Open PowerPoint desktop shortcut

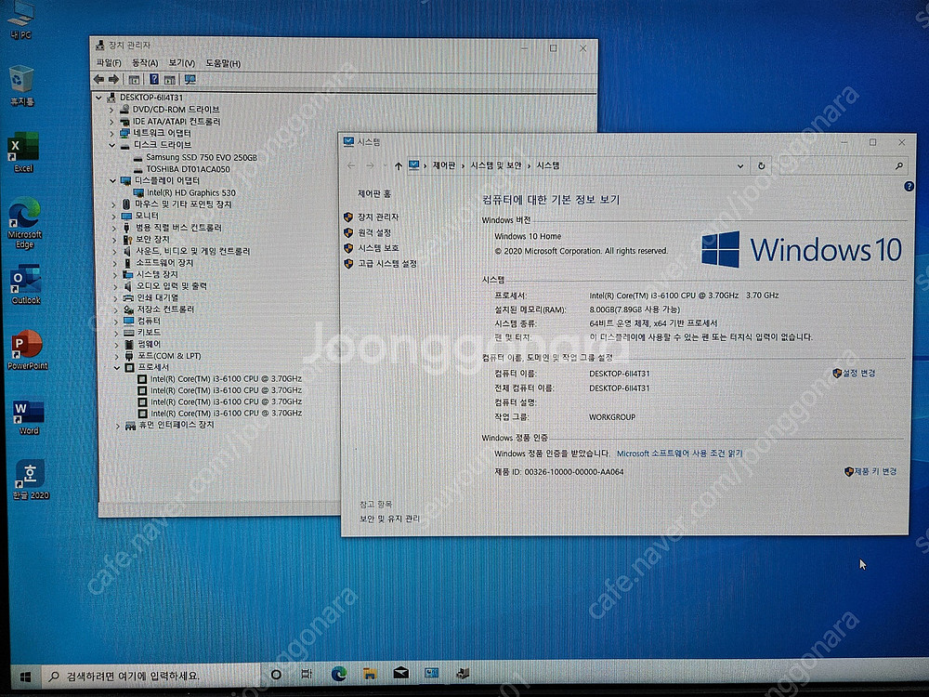click(27, 350)
